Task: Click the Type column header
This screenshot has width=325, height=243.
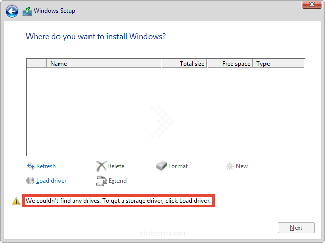Action: [x=278, y=64]
